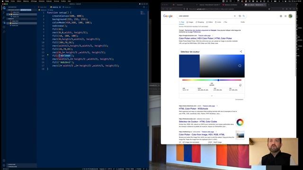Open Outils search tools
This screenshot has height=170, width=303.
pos(242,22)
